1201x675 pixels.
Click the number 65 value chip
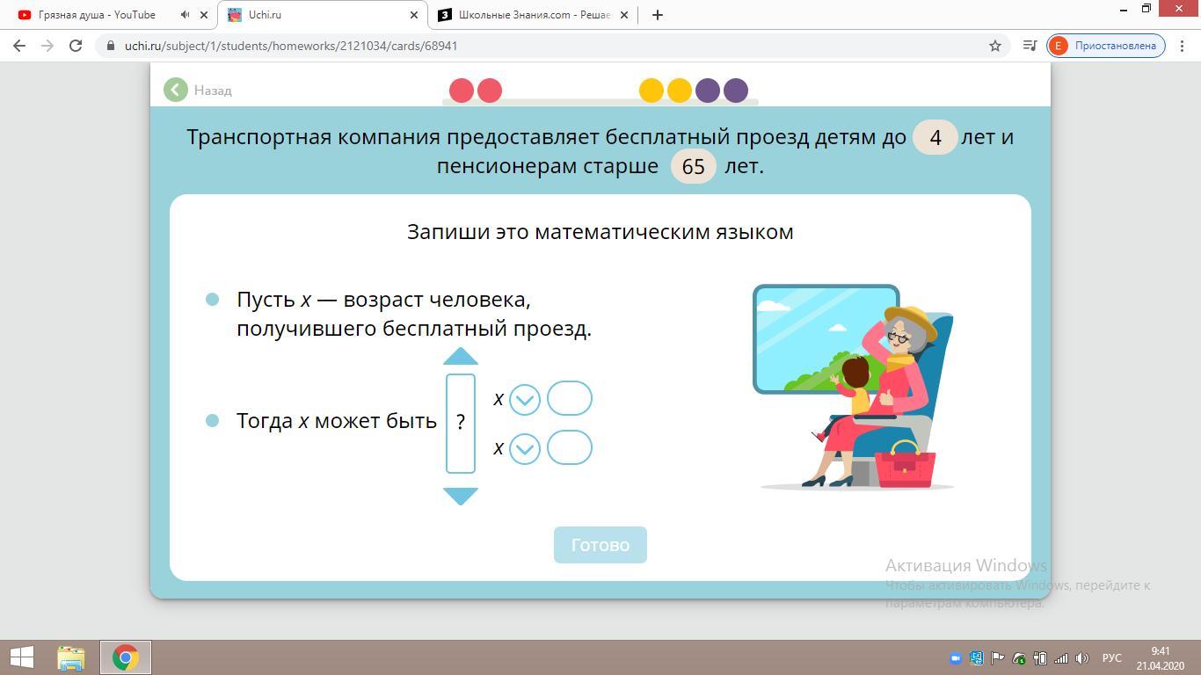694,166
